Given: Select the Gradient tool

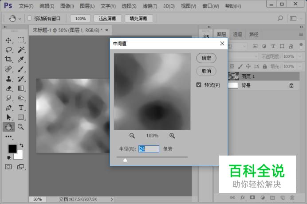Looking at the screenshot, I should (x=21, y=88).
